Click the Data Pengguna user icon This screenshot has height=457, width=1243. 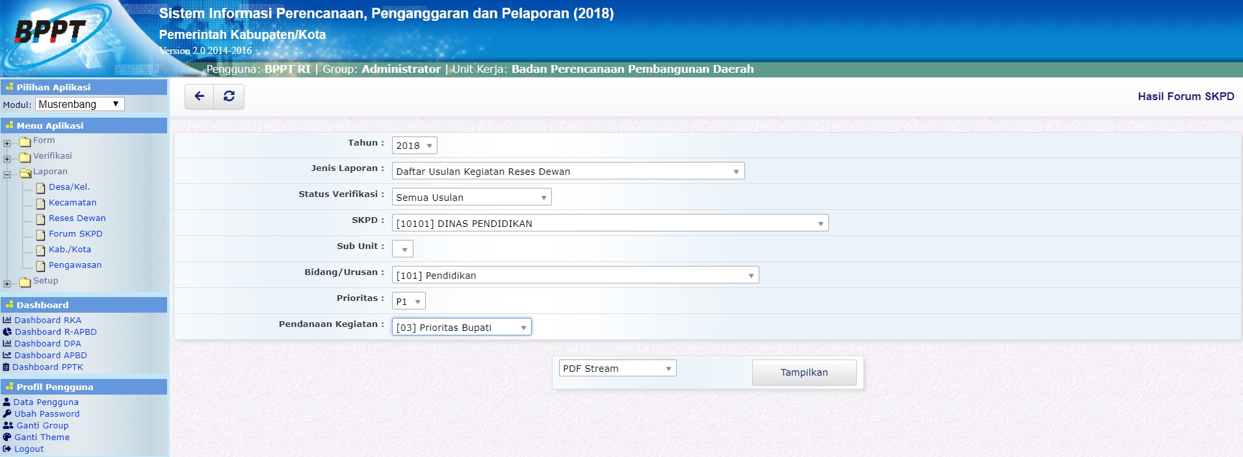7,402
